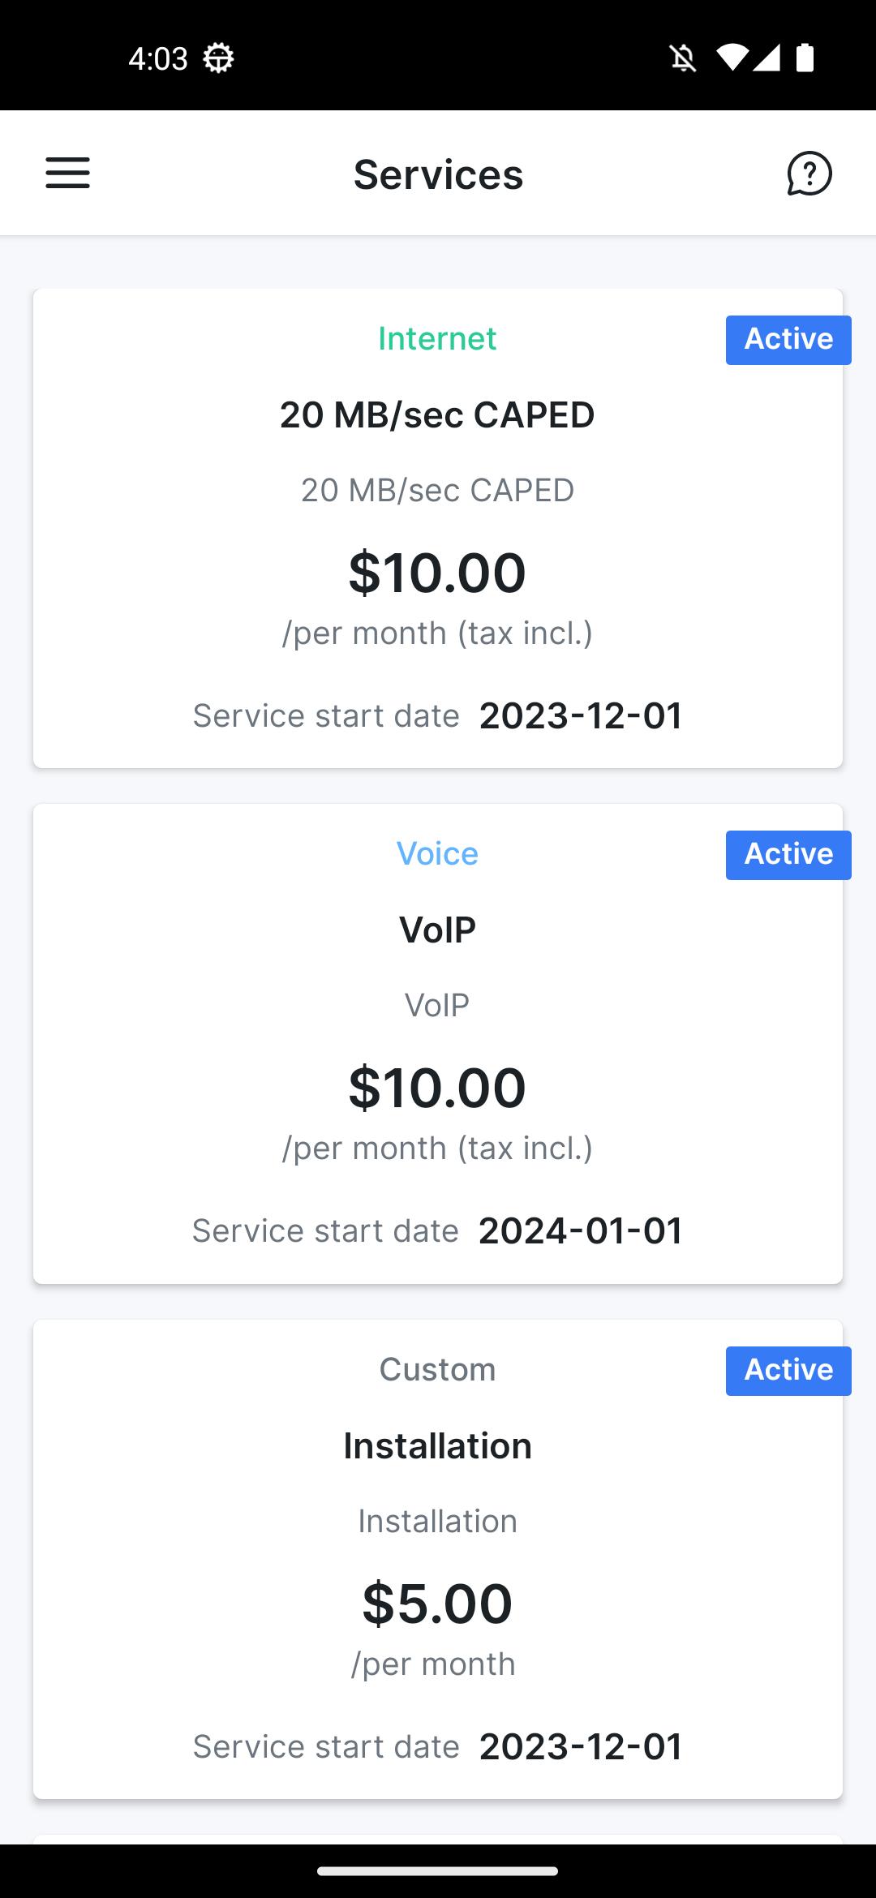Open the help chat icon
Viewport: 876px width, 1898px height.
point(809,174)
